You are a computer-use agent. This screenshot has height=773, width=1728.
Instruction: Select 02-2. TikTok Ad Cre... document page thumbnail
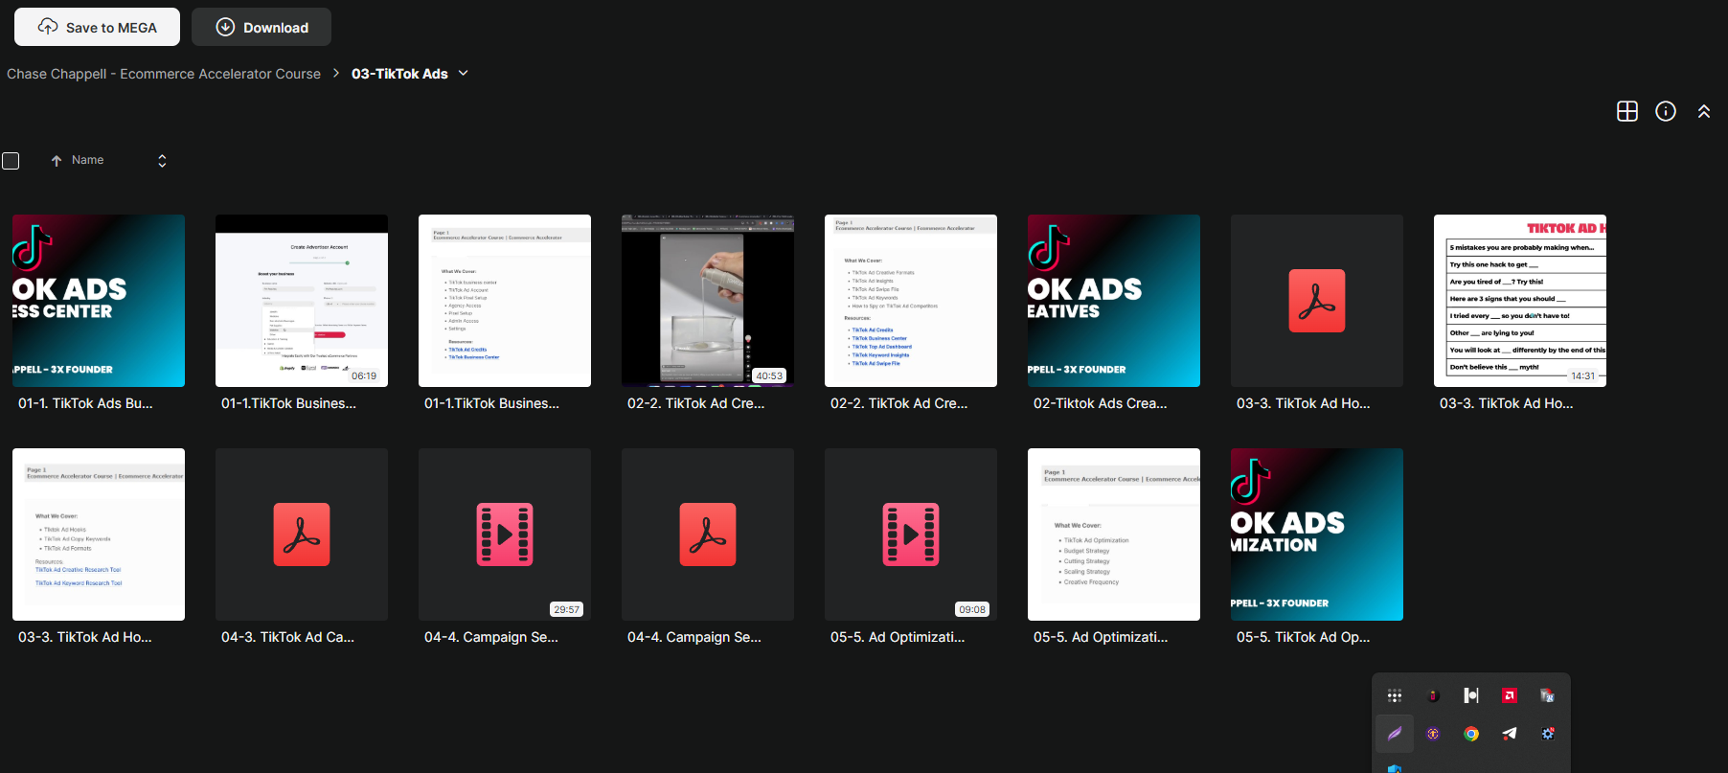[x=911, y=301]
